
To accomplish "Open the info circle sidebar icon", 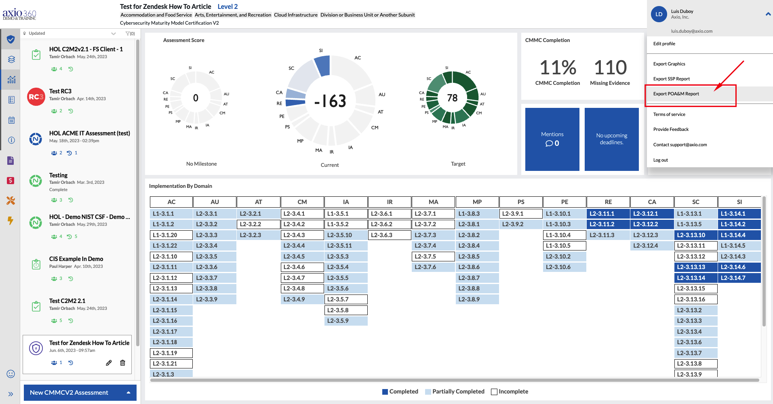I will [11, 140].
